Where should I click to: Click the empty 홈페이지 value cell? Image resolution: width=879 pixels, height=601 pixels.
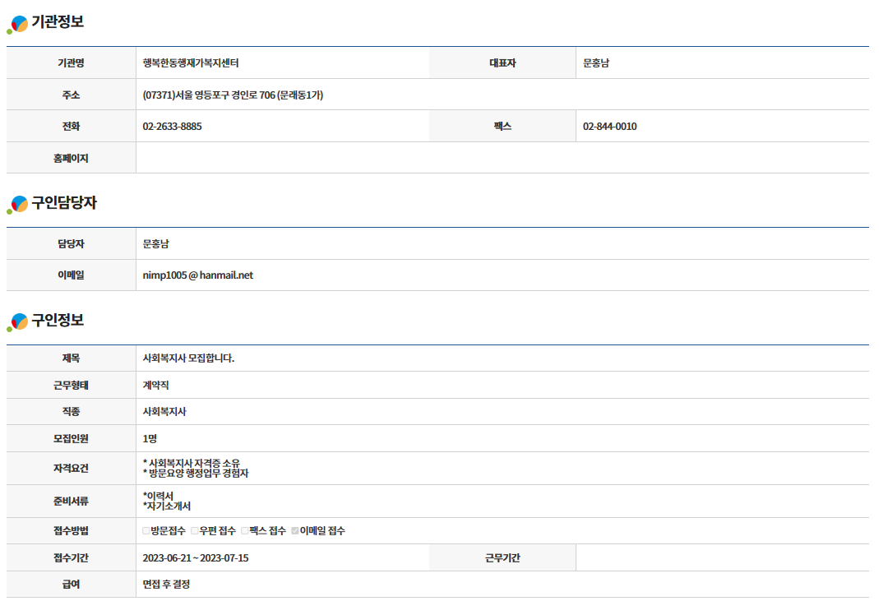pyautogui.click(x=502, y=158)
